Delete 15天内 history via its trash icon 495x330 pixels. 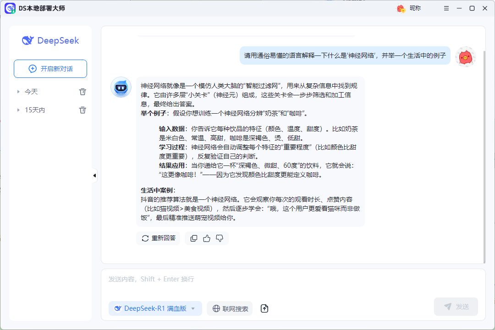[82, 110]
